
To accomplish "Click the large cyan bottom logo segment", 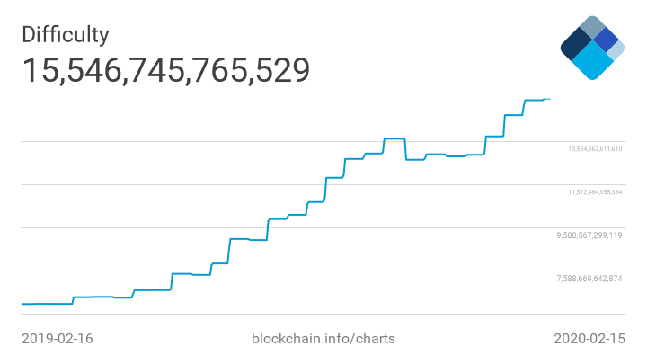I will tap(591, 61).
